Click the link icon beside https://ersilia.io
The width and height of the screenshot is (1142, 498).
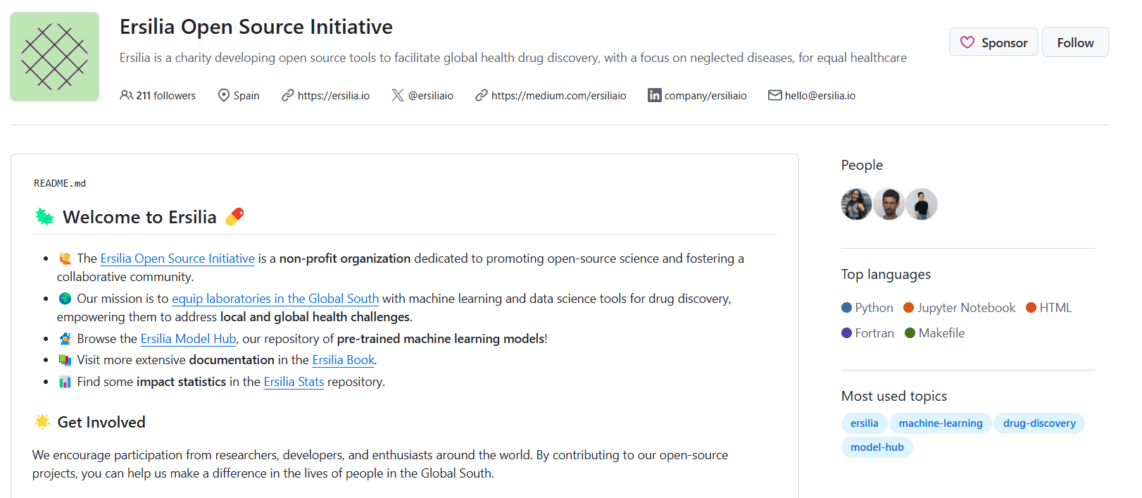[287, 95]
